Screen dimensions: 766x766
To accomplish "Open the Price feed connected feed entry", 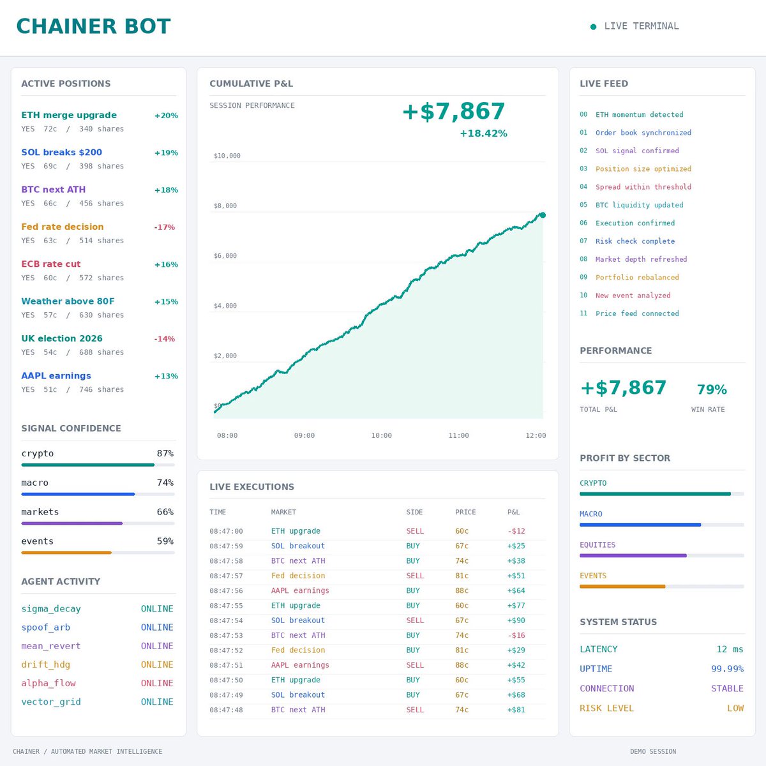I will [629, 313].
